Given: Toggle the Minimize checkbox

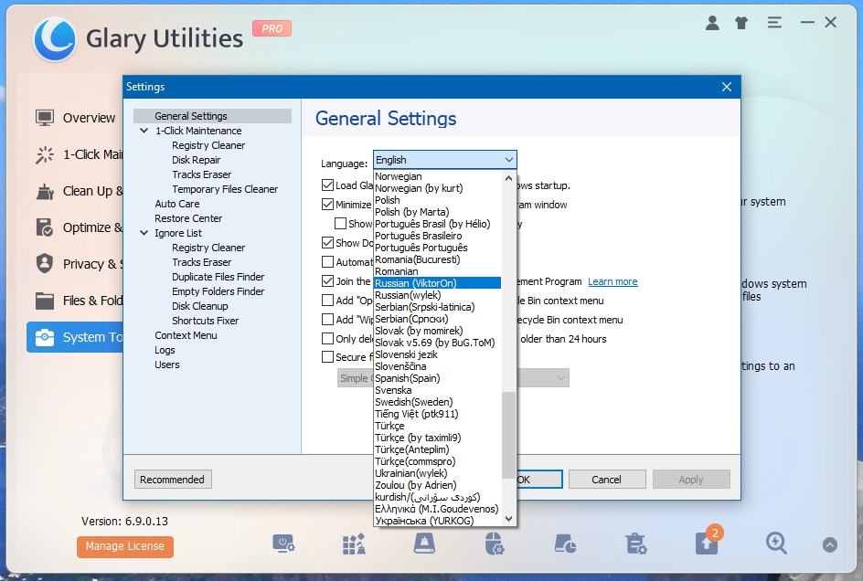Looking at the screenshot, I should [x=327, y=204].
